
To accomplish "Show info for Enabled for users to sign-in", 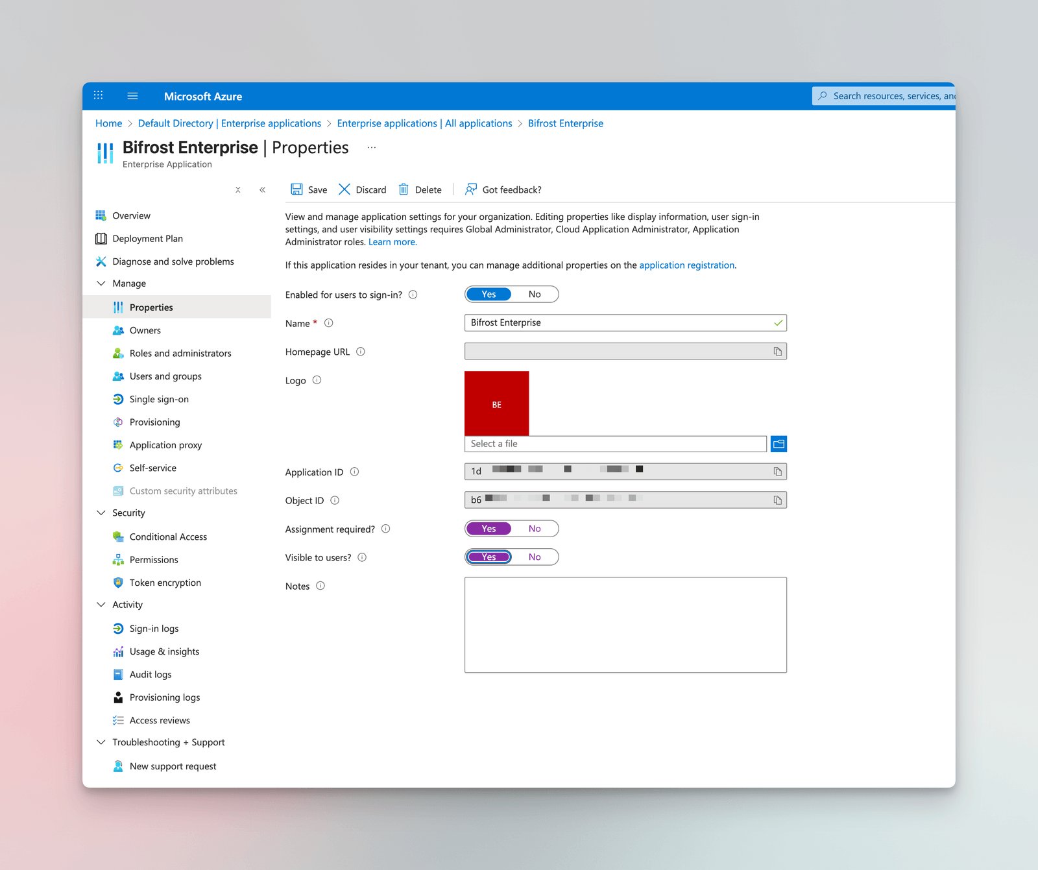I will pyautogui.click(x=413, y=295).
